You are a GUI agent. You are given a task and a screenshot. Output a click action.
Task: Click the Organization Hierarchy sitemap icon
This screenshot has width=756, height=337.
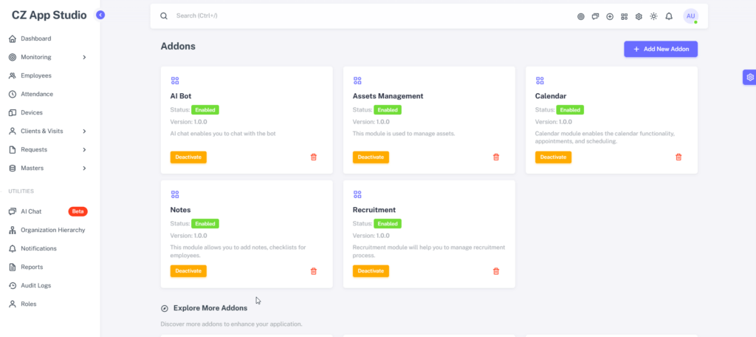point(13,231)
